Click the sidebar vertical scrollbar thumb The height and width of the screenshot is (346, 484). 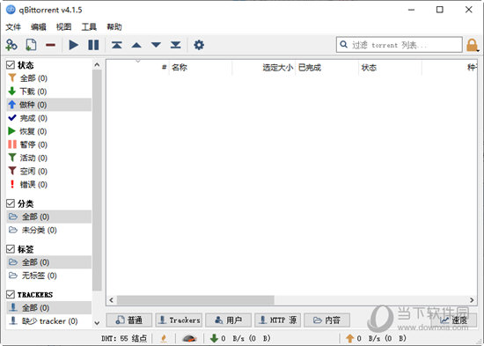click(x=97, y=180)
